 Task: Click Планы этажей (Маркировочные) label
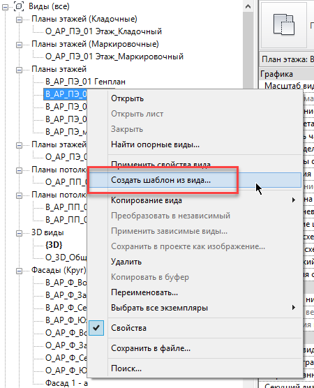[x=96, y=44]
